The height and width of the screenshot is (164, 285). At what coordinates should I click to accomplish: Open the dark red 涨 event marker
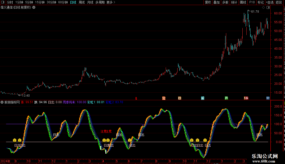[246, 98]
